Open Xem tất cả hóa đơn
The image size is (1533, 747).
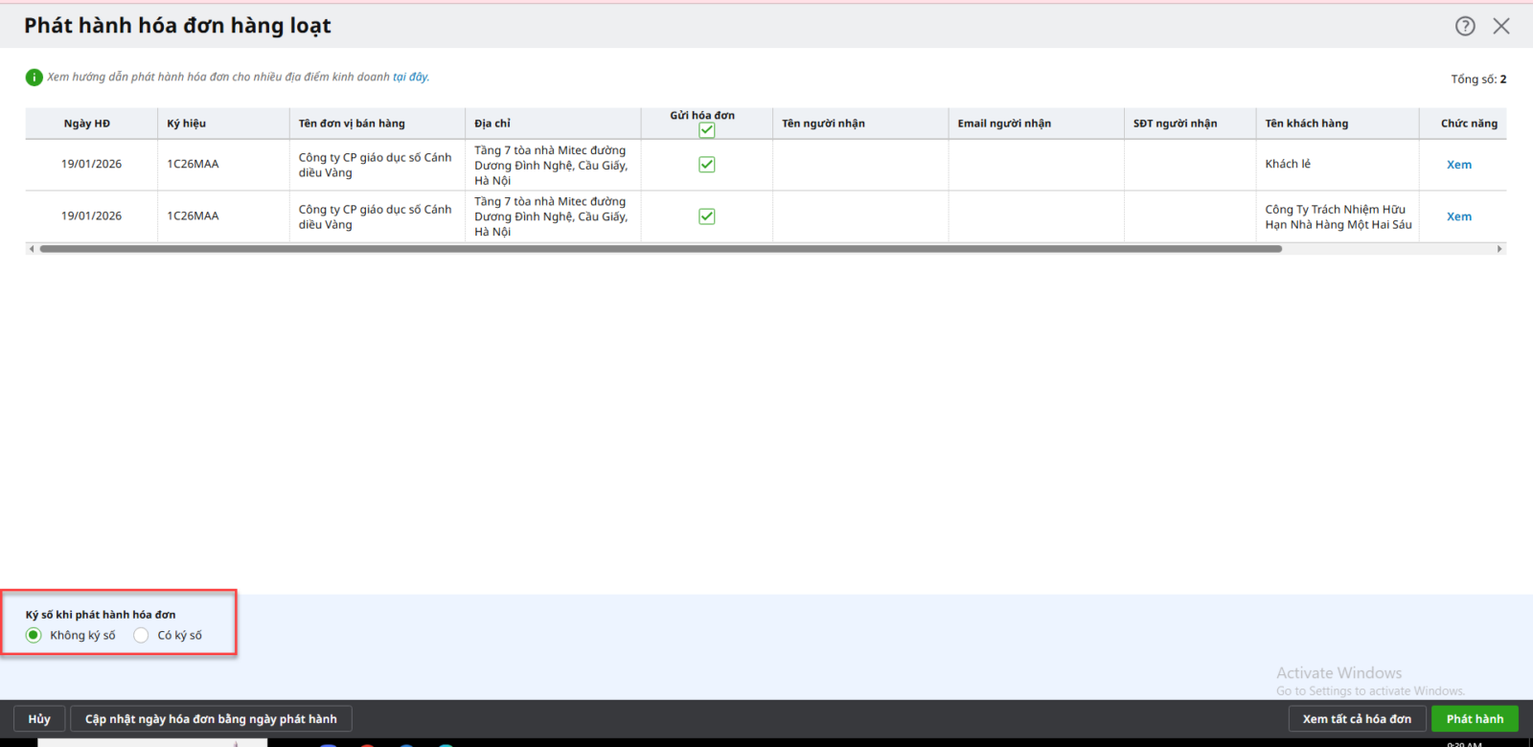pos(1356,719)
